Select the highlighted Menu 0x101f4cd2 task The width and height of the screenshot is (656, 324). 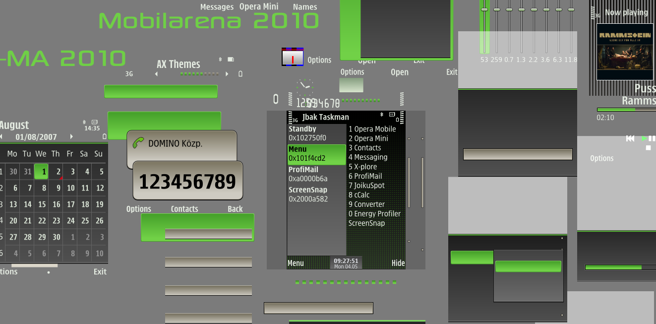[x=316, y=154]
